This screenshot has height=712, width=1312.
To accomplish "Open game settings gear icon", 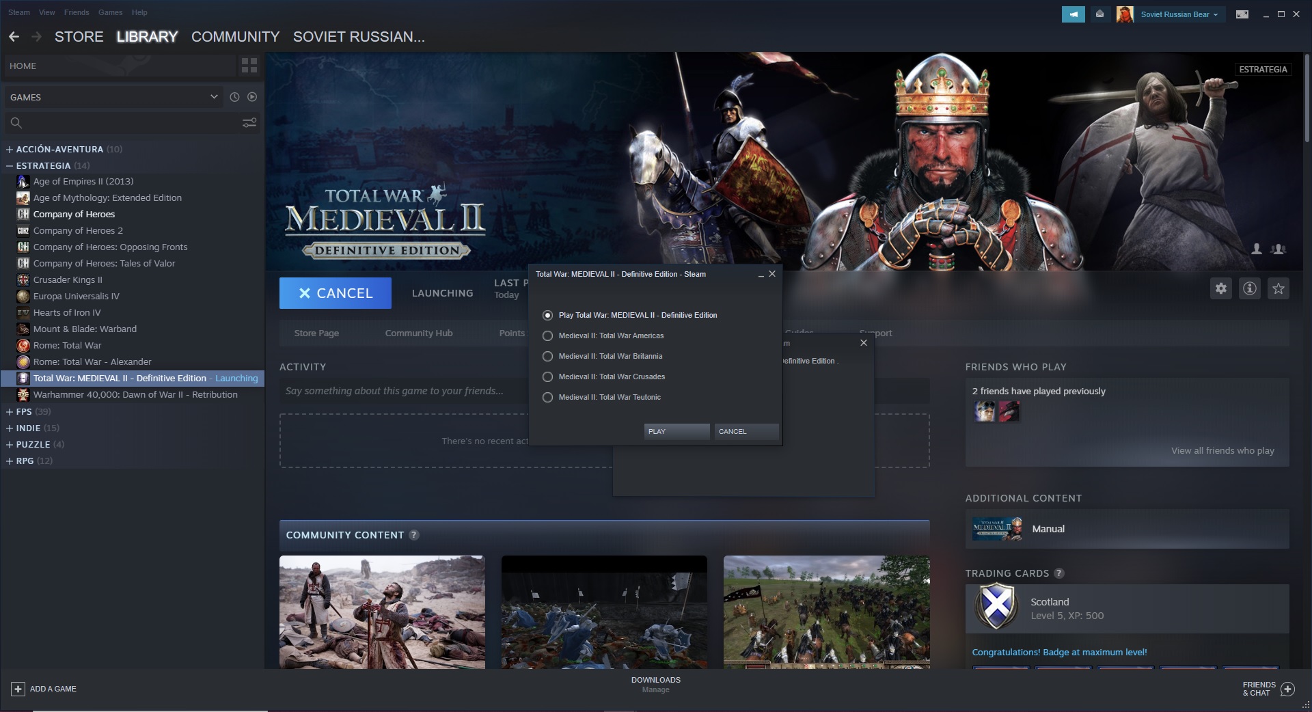I will click(1221, 288).
